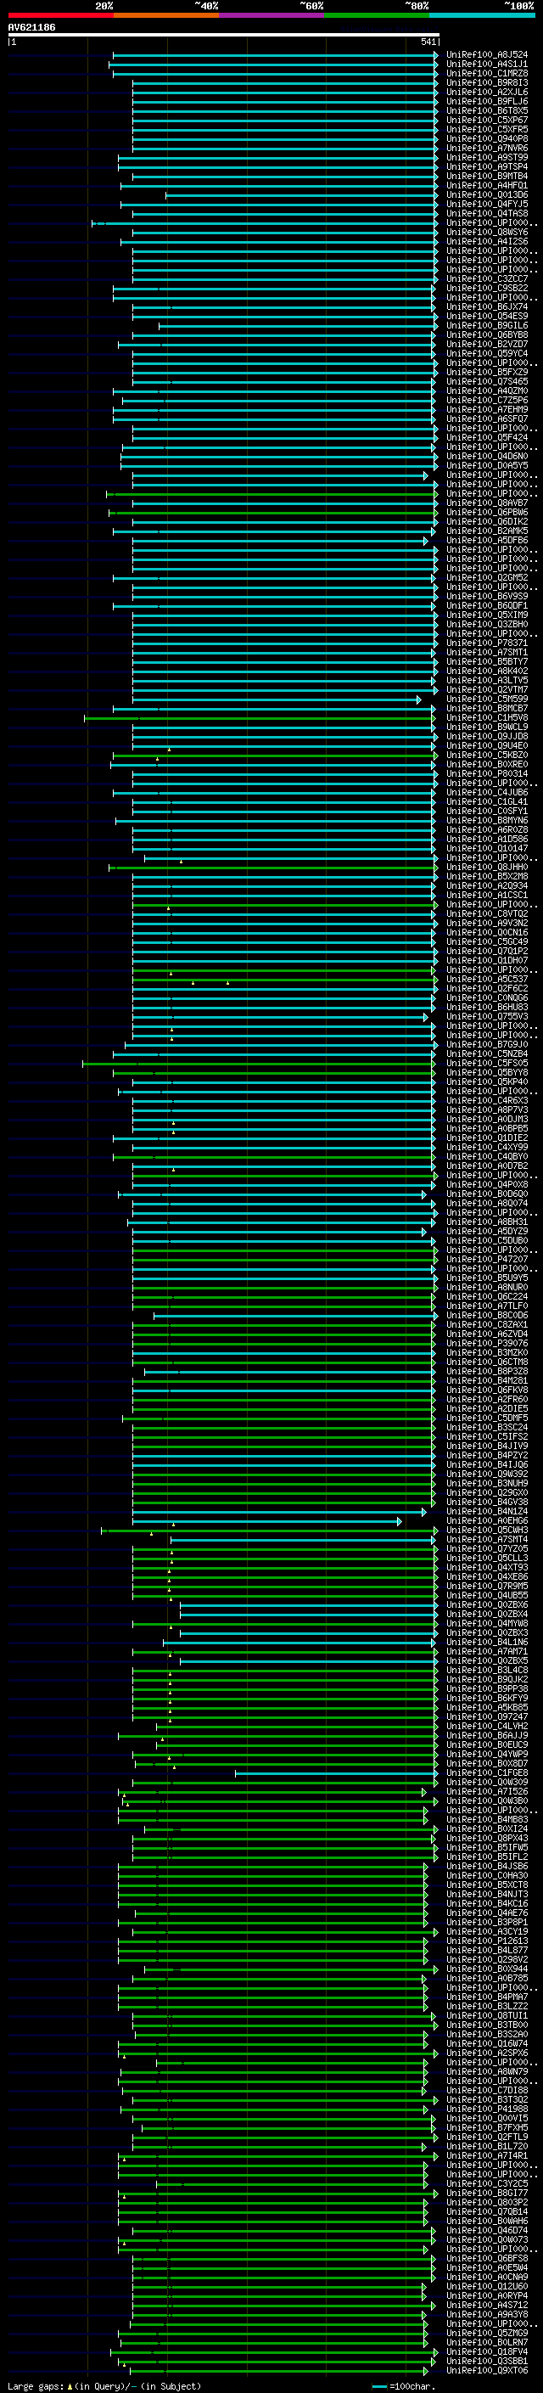Select hit UniRef100_C5FSO5
This screenshot has height=2393, width=543.
(x=487, y=1063)
